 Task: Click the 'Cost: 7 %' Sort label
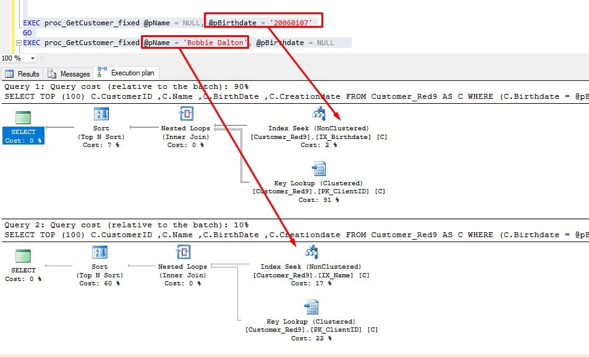point(101,145)
